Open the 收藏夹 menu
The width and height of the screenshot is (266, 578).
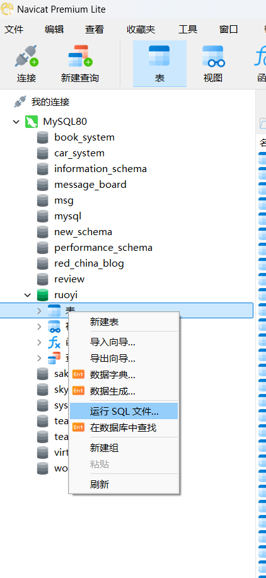(141, 30)
